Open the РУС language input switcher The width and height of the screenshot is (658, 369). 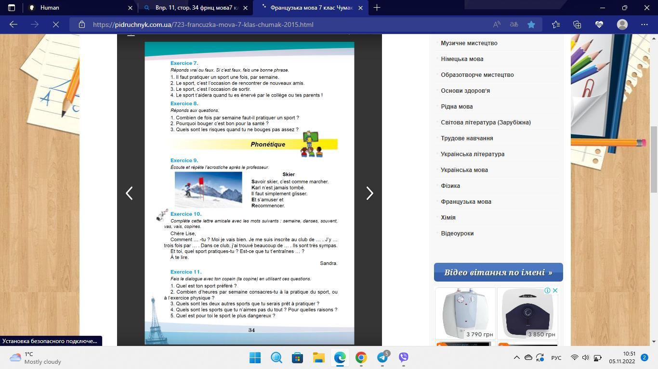(556, 357)
